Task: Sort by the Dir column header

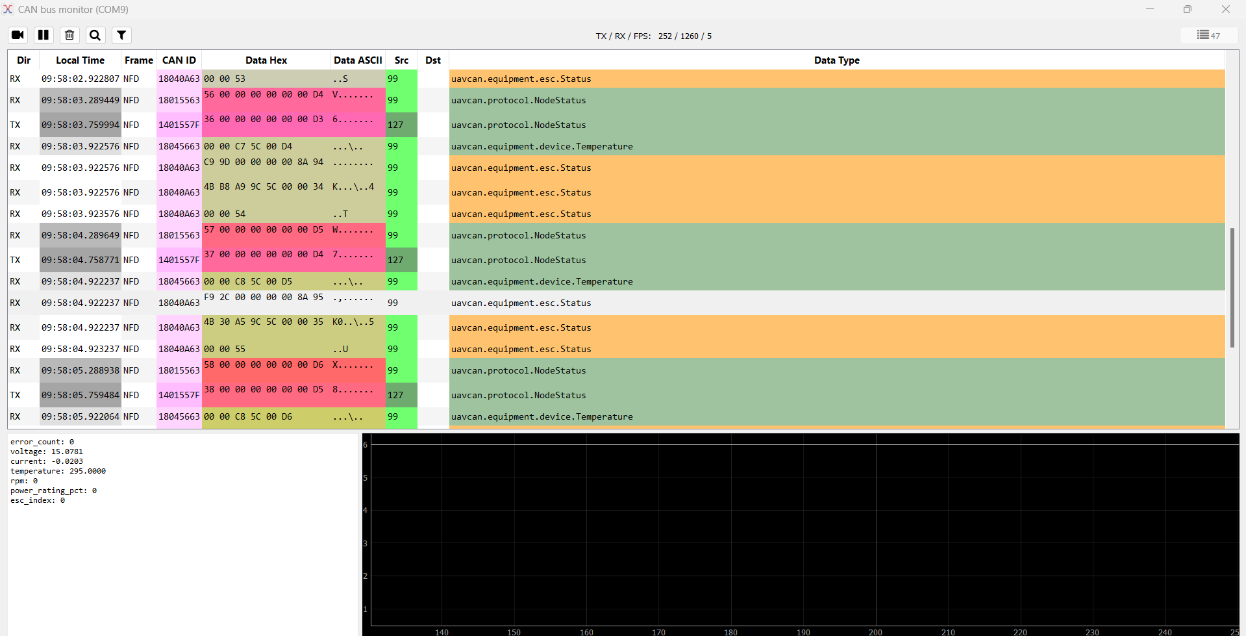Action: pyautogui.click(x=24, y=60)
